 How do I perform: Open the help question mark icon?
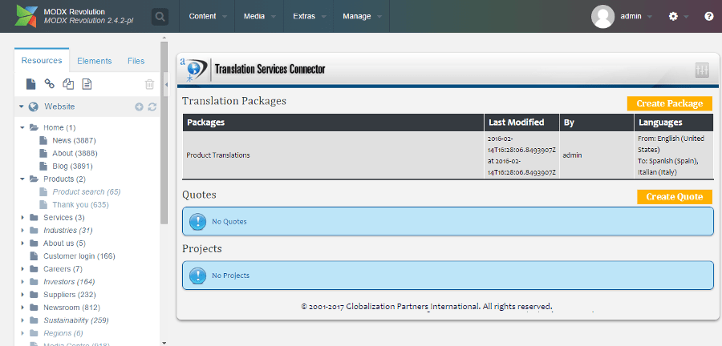708,17
